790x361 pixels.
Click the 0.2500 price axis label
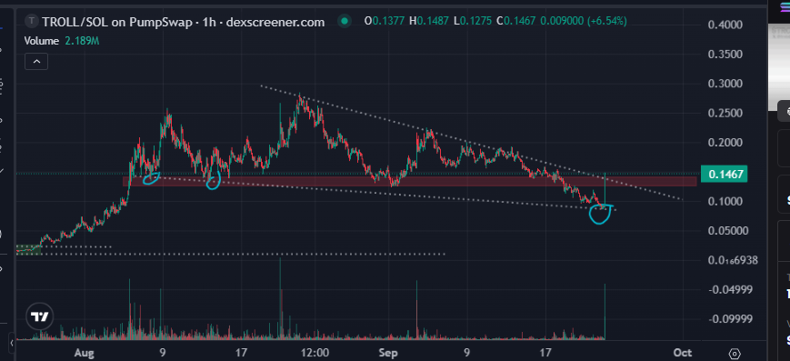(725, 114)
